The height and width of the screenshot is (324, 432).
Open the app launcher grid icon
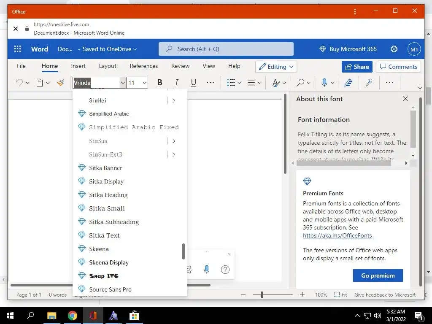coord(18,49)
